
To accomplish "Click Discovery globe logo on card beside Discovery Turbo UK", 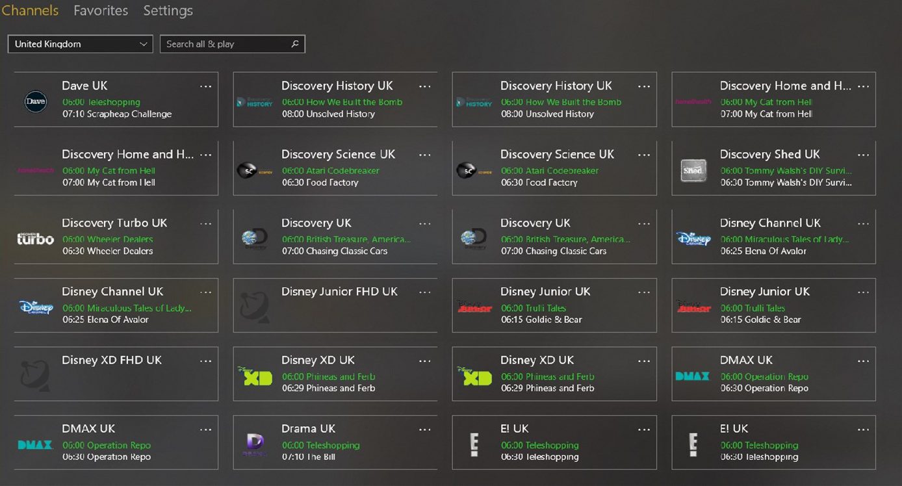I will pyautogui.click(x=254, y=240).
